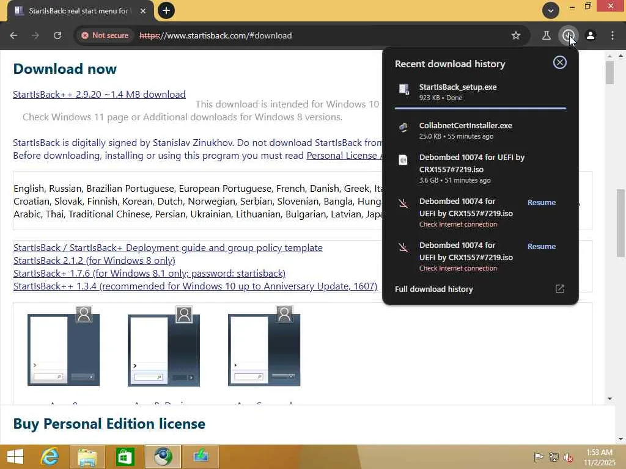
Task: Select the StartIsBack browser tab
Action: (79, 11)
